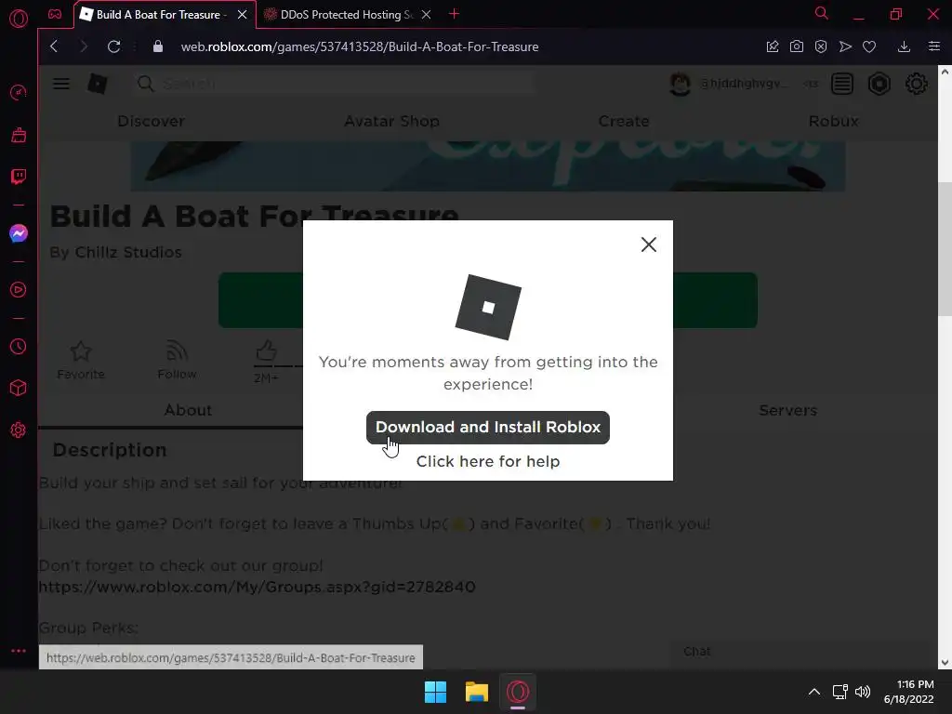952x714 pixels.
Task: Reload the current page
Action: click(x=113, y=46)
